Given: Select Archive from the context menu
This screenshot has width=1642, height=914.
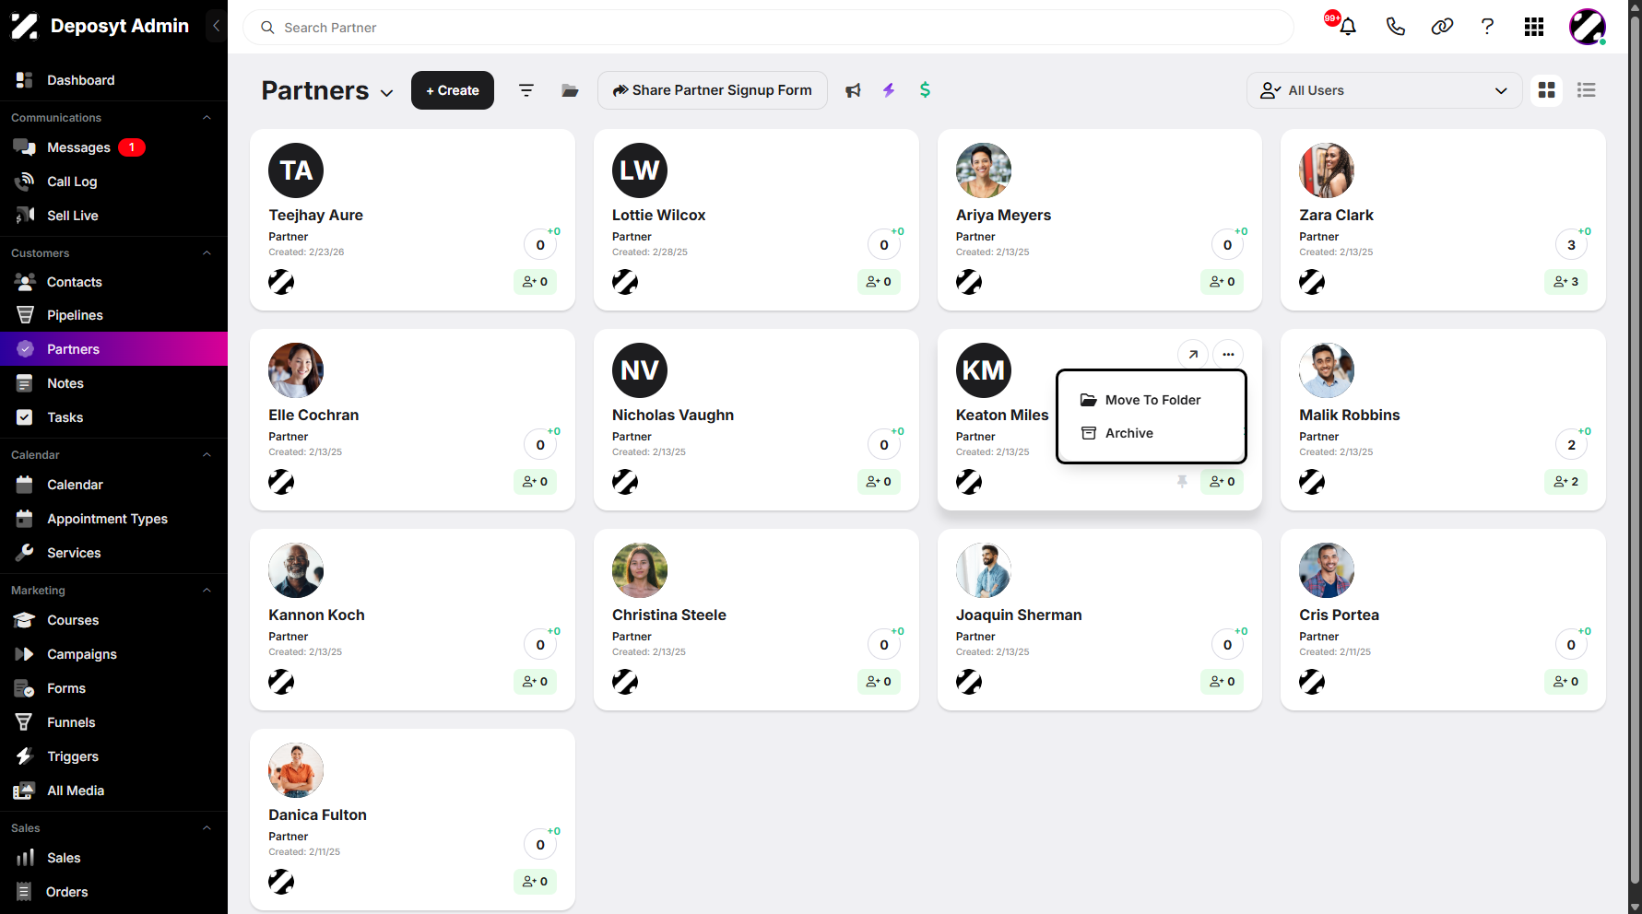Looking at the screenshot, I should pos(1152,433).
